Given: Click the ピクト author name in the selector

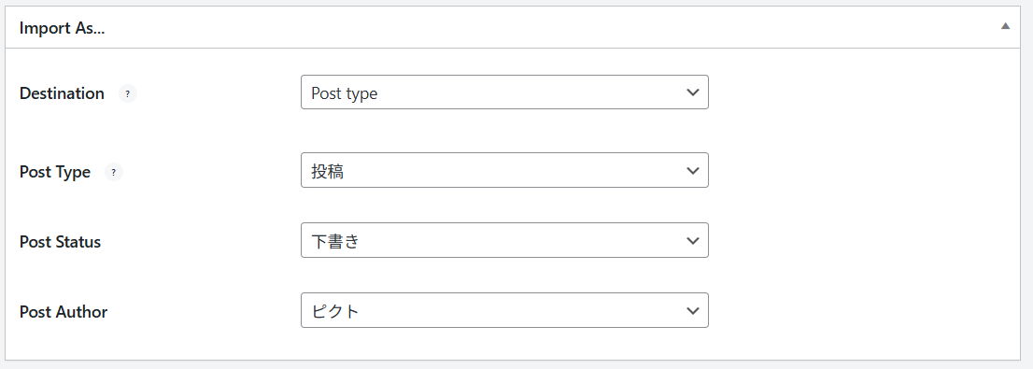Looking at the screenshot, I should [x=335, y=311].
